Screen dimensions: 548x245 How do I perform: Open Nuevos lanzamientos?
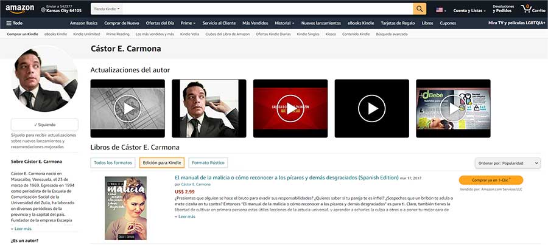click(321, 23)
